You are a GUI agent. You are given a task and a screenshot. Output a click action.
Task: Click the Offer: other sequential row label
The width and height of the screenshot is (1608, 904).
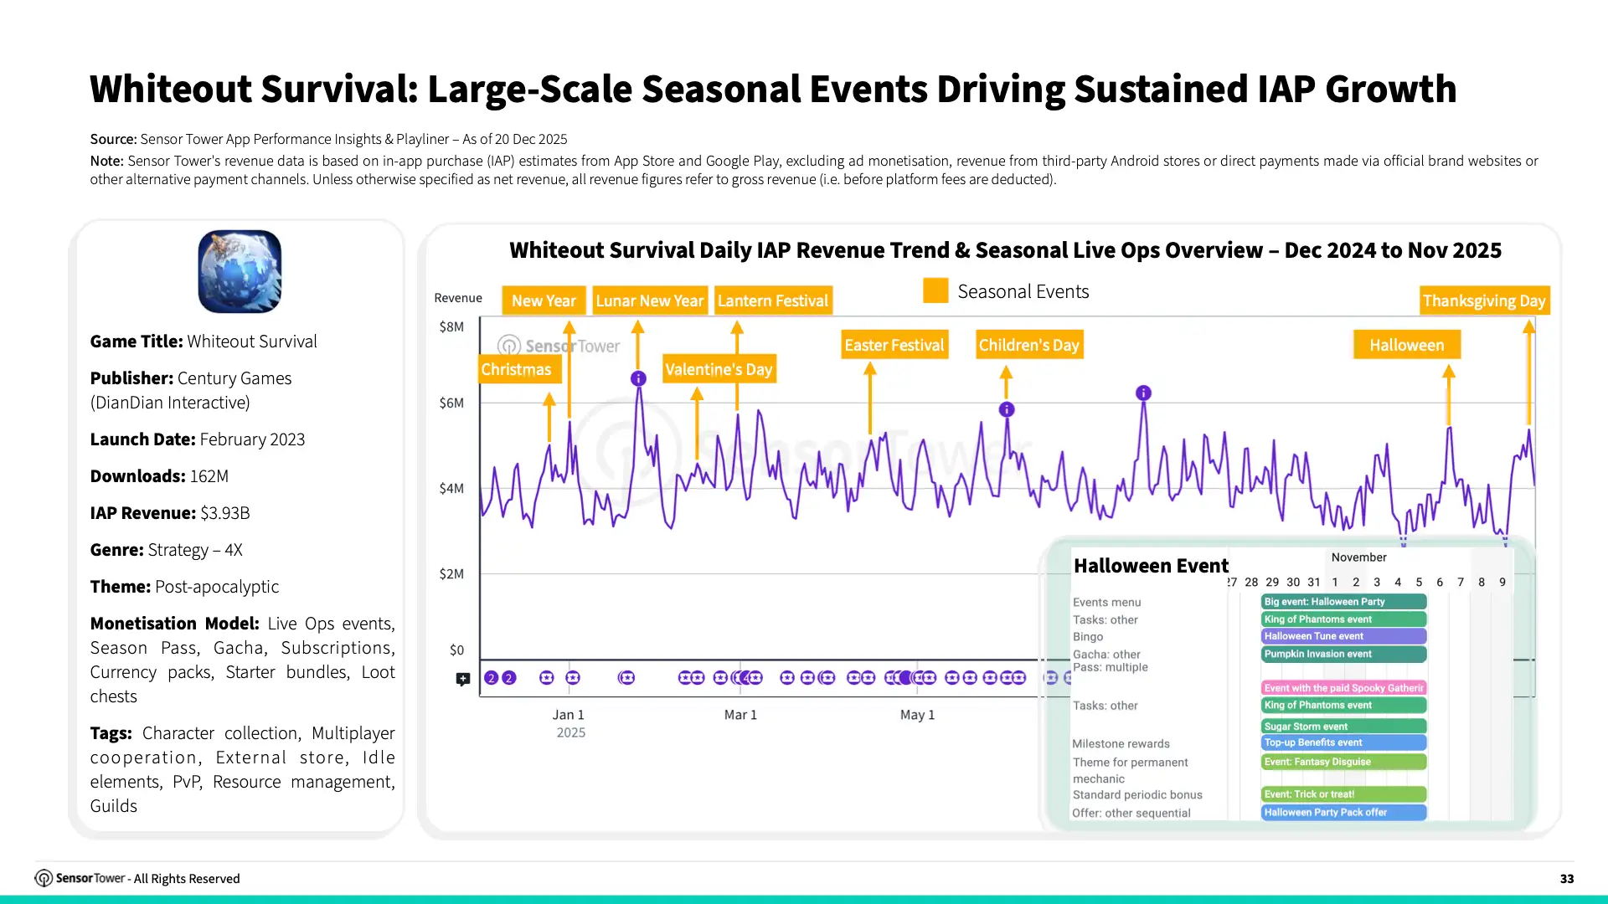point(1131,814)
